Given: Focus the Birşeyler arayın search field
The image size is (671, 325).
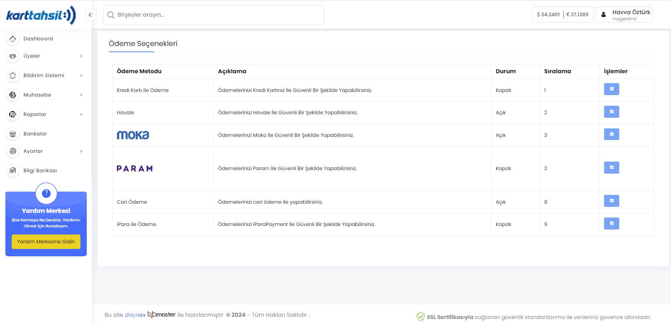Looking at the screenshot, I should pyautogui.click(x=214, y=15).
